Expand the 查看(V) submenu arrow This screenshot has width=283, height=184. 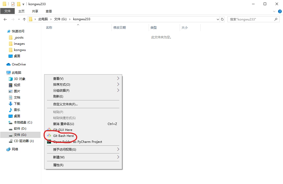point(118,78)
